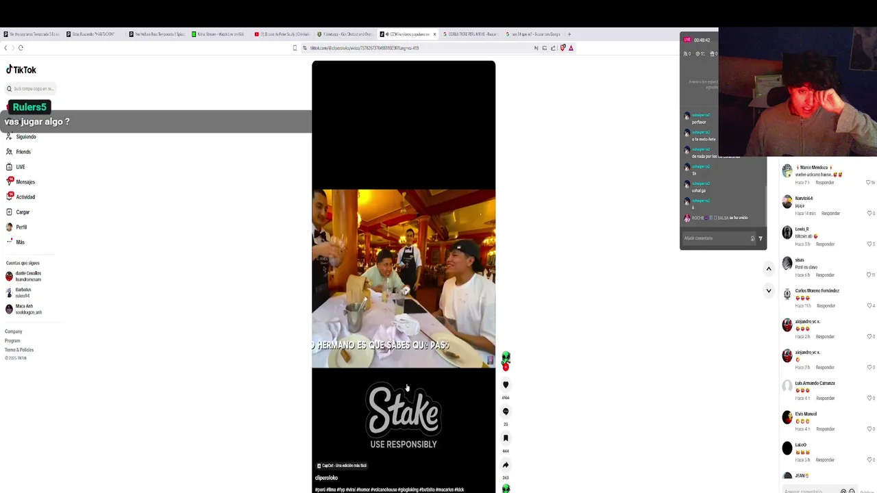Click the live chat filter icon
This screenshot has height=493, width=877.
(760, 238)
